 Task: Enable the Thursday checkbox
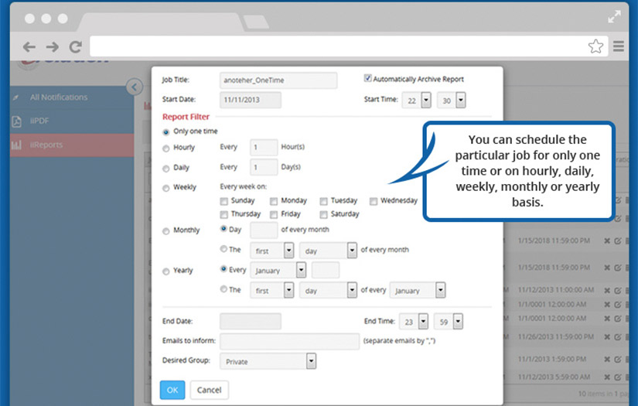pos(223,214)
